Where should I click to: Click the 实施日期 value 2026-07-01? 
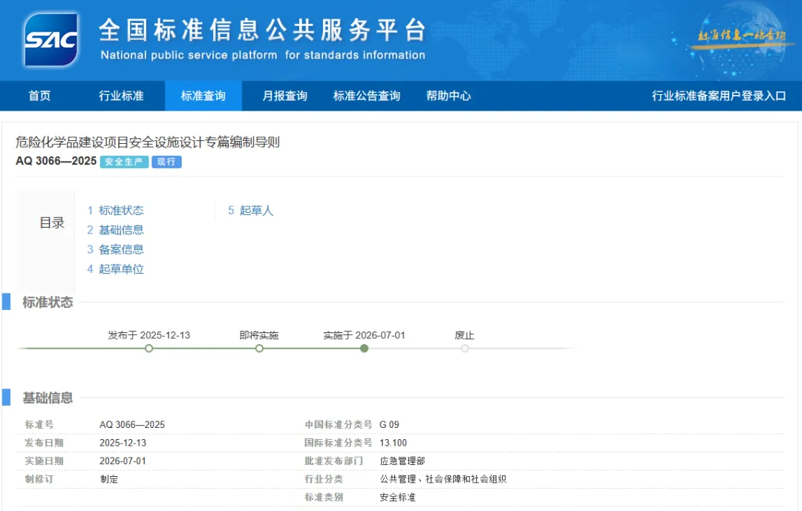[x=123, y=461]
